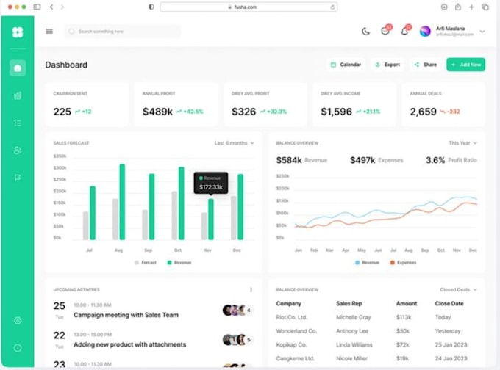This screenshot has width=500, height=370.
Task: Click the +42.5% upward trend indicator
Action: coord(190,112)
